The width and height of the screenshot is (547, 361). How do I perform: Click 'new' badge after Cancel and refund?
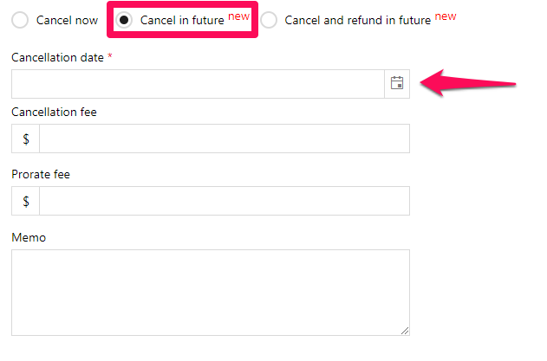click(x=446, y=16)
